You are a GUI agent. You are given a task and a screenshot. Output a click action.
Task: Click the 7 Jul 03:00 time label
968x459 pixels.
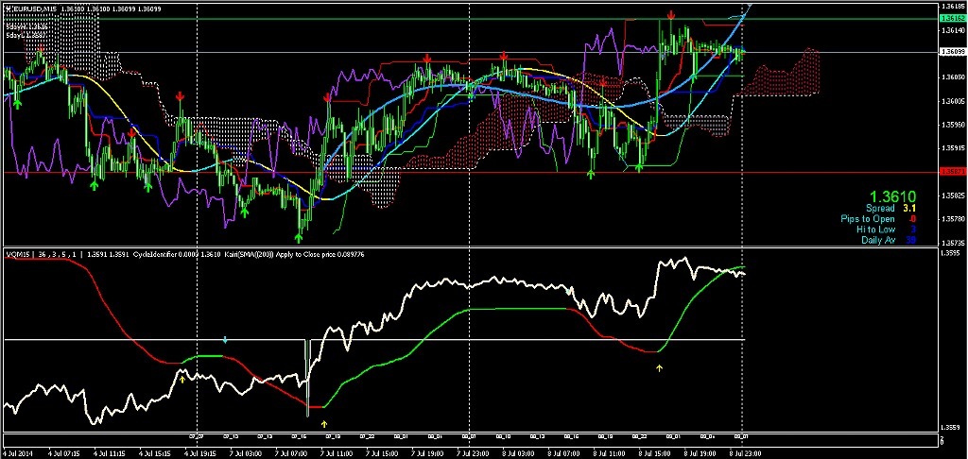[245, 452]
